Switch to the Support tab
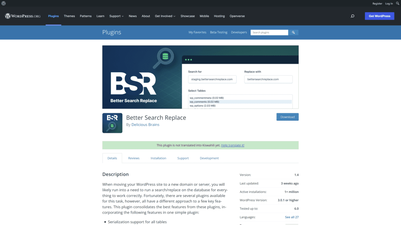This screenshot has height=225, width=401. pyautogui.click(x=183, y=158)
